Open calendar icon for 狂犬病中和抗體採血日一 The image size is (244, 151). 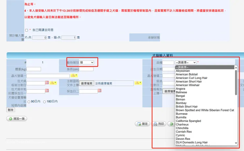47,90
